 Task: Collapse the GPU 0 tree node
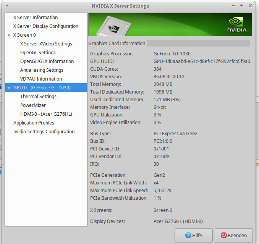tap(9, 88)
